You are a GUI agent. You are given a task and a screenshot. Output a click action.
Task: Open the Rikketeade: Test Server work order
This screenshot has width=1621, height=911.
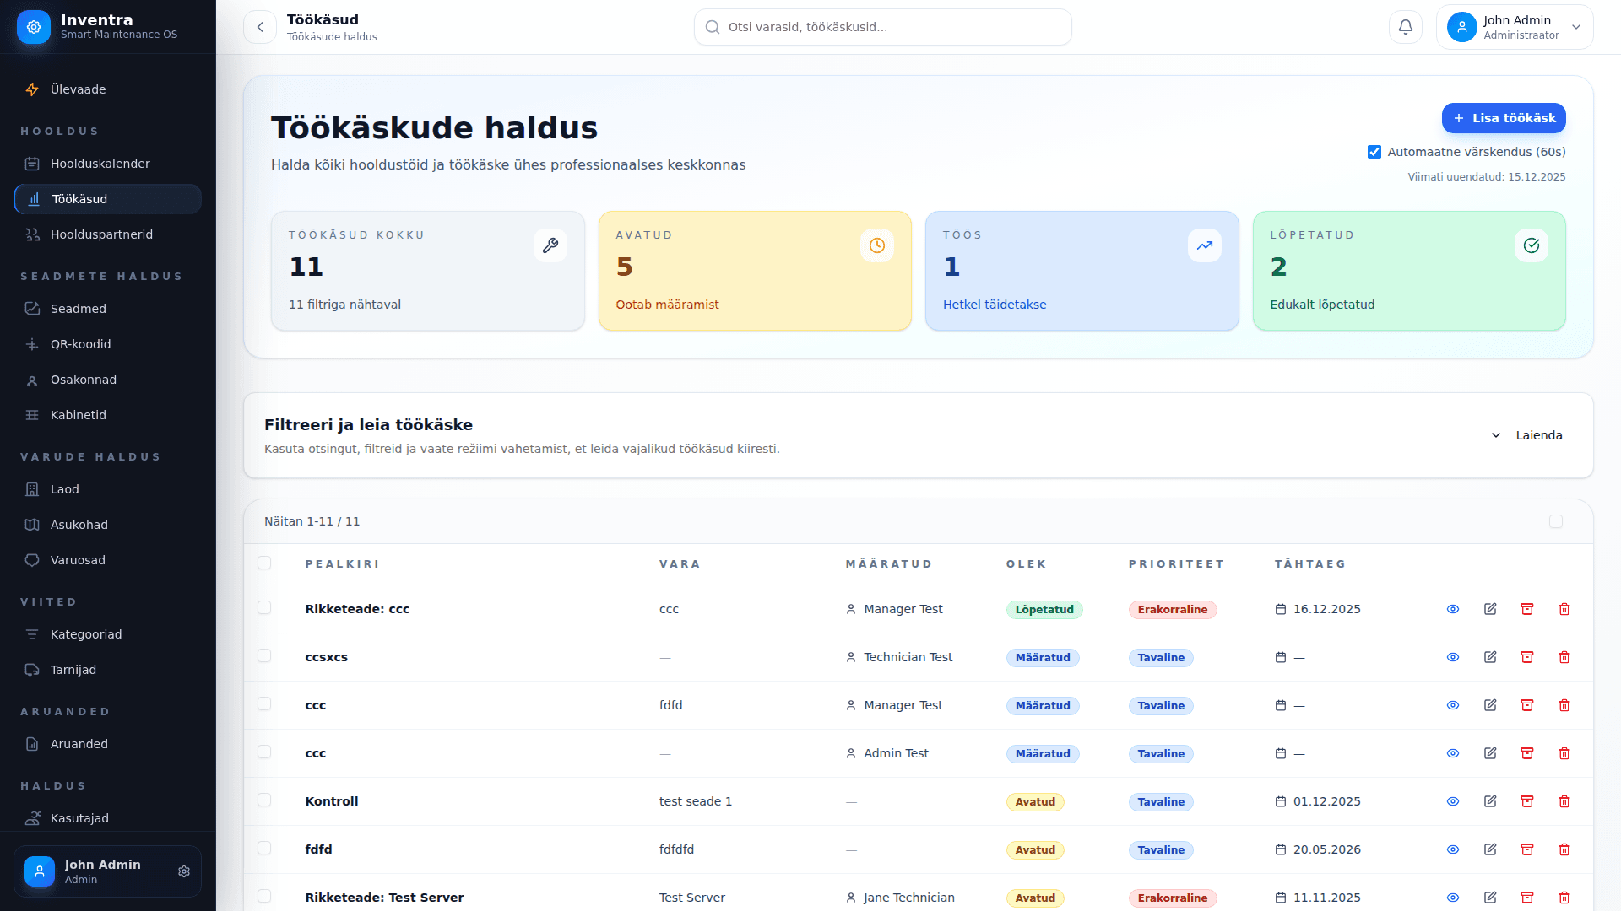point(384,898)
